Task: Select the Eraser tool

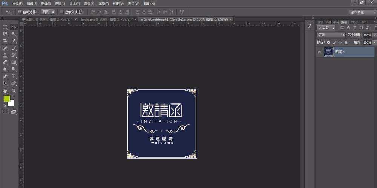Action: [x=5, y=62]
